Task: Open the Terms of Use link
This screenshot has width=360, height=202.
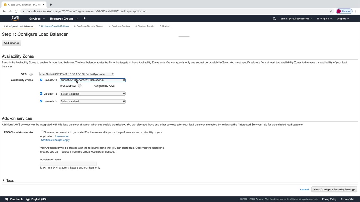Action: [x=347, y=199]
